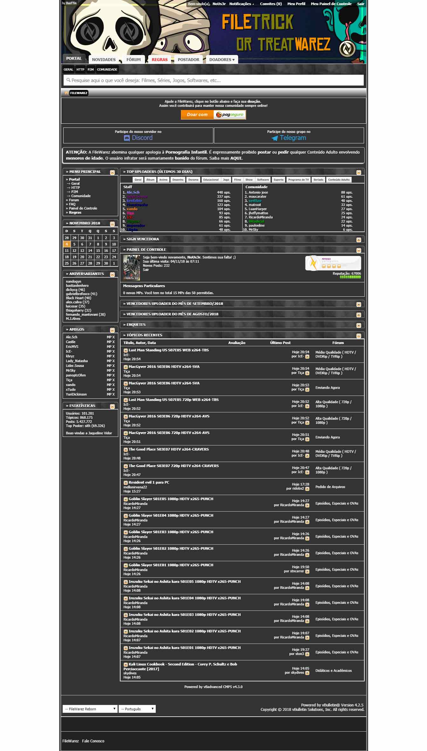Viewport: 427px width, 751px height.
Task: Remove friend xTudo with X link
Action: tap(114, 389)
